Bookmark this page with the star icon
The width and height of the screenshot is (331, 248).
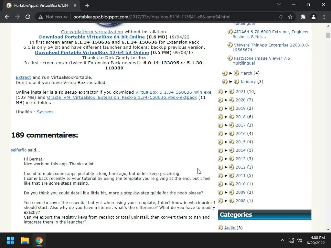click(x=290, y=17)
